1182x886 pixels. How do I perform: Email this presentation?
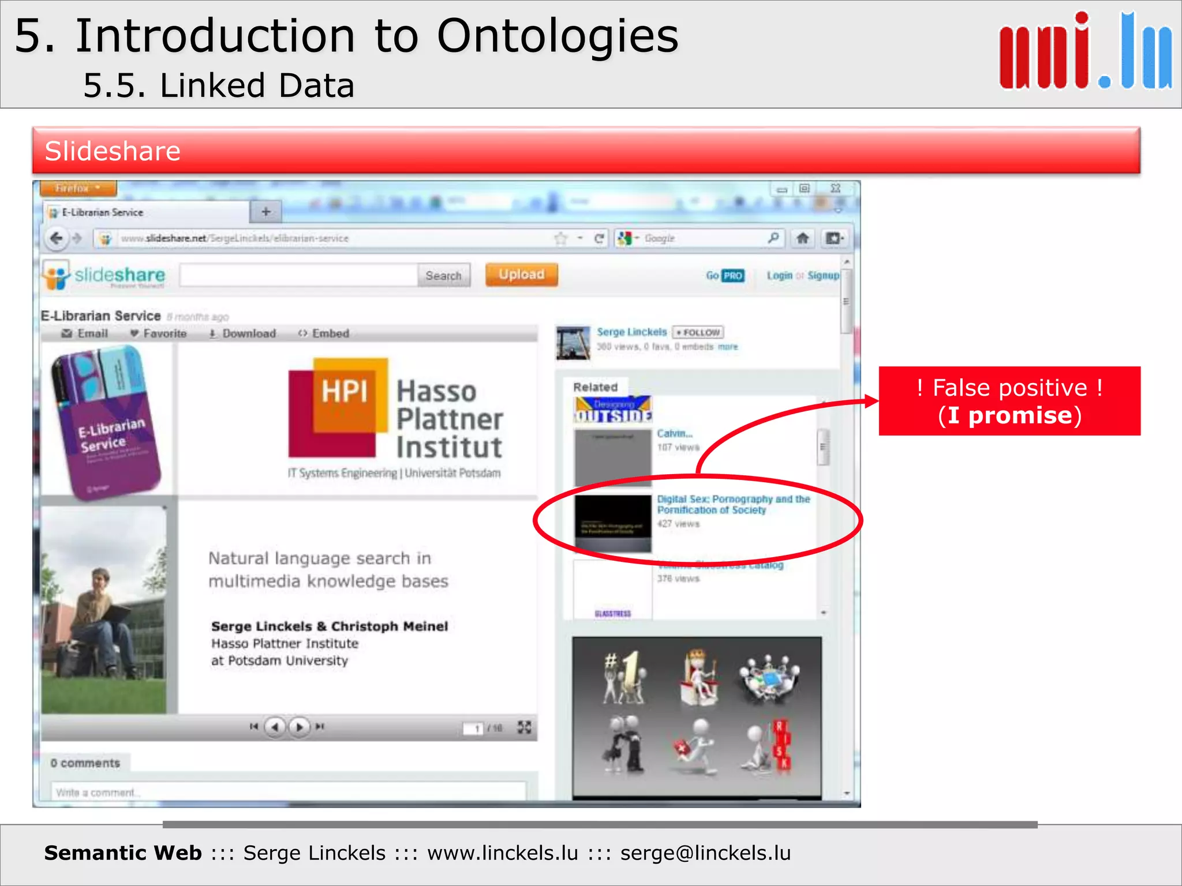tap(85, 333)
